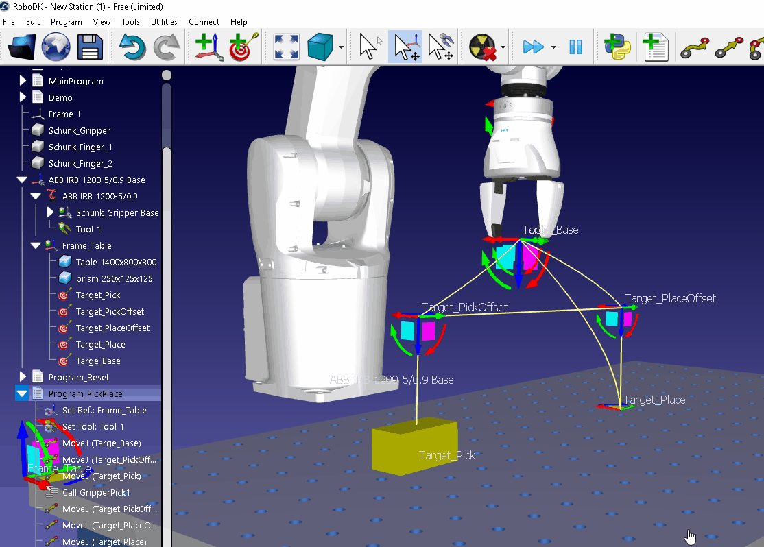Open the Edit menu
The width and height of the screenshot is (764, 547).
(33, 22)
